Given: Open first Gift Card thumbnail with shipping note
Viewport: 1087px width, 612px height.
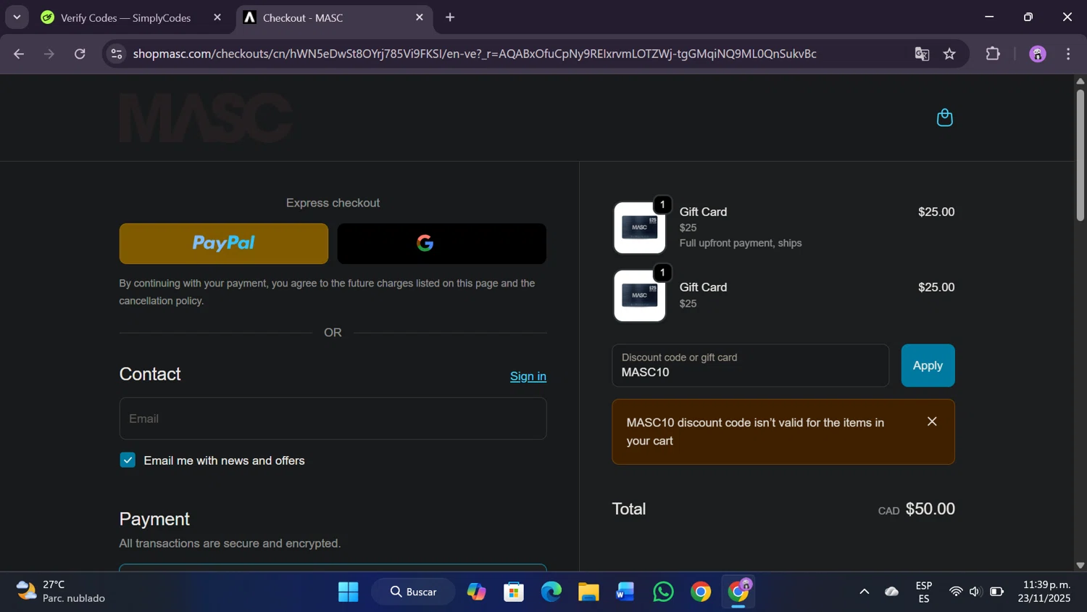Looking at the screenshot, I should [640, 228].
